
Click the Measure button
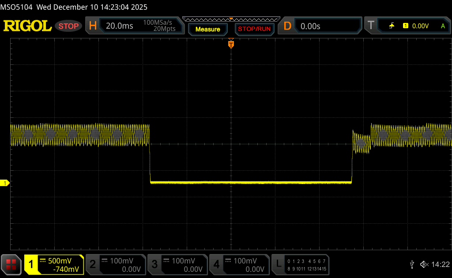(207, 29)
